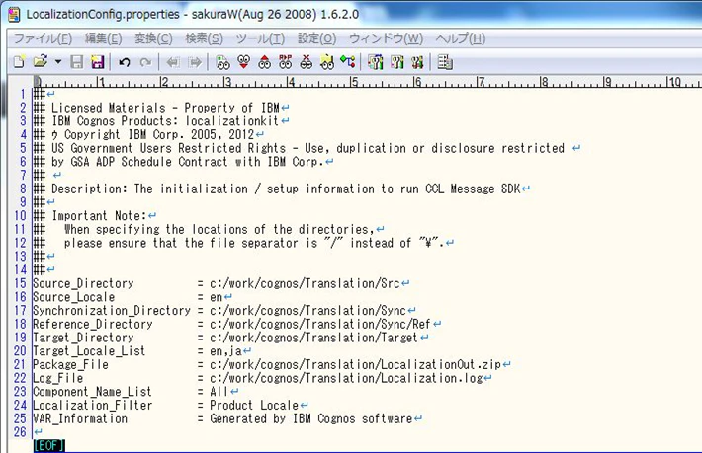Click the 'Target_Locale_List' key
The height and width of the screenshot is (453, 702).
[89, 351]
